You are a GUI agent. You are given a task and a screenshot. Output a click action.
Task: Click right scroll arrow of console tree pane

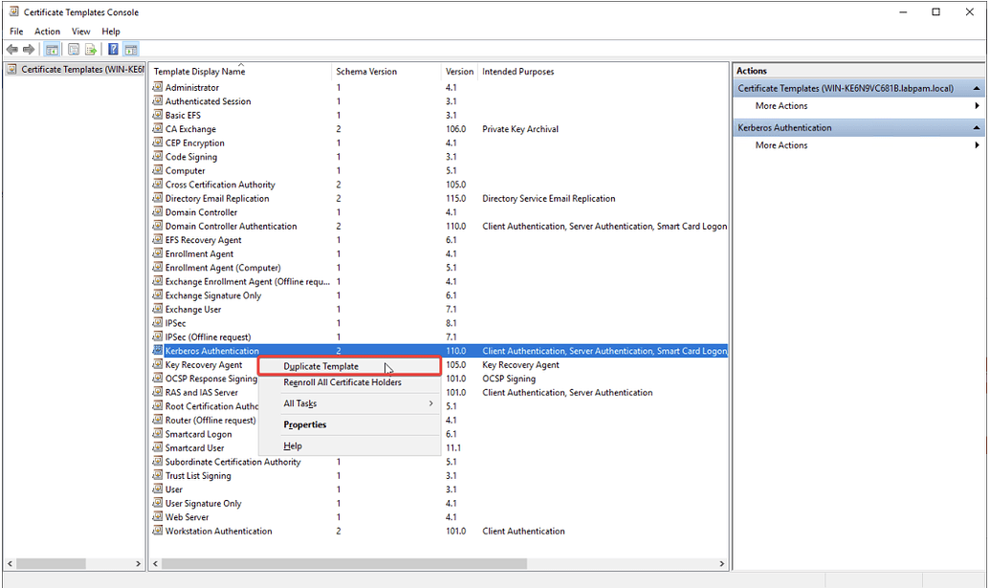(x=139, y=563)
